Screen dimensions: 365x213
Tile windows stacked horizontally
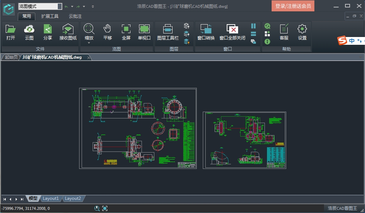253,34
